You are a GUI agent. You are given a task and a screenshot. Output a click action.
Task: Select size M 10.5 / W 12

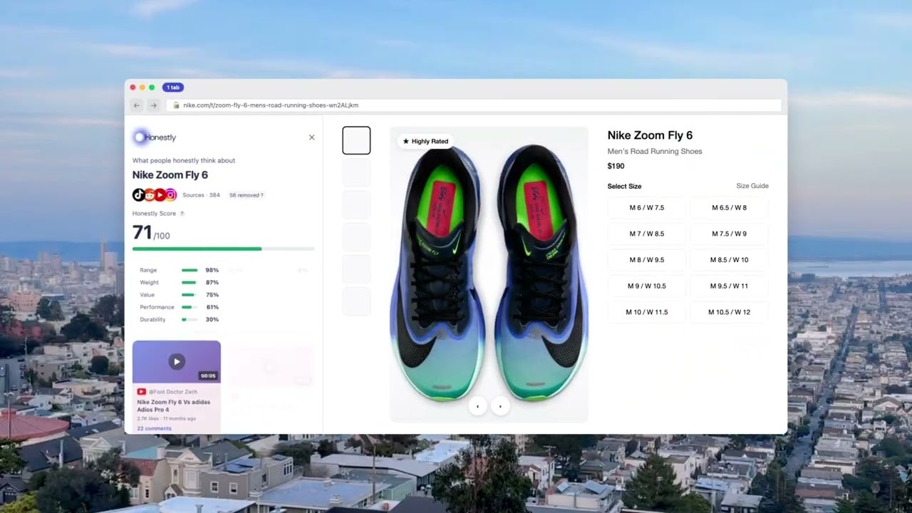729,312
